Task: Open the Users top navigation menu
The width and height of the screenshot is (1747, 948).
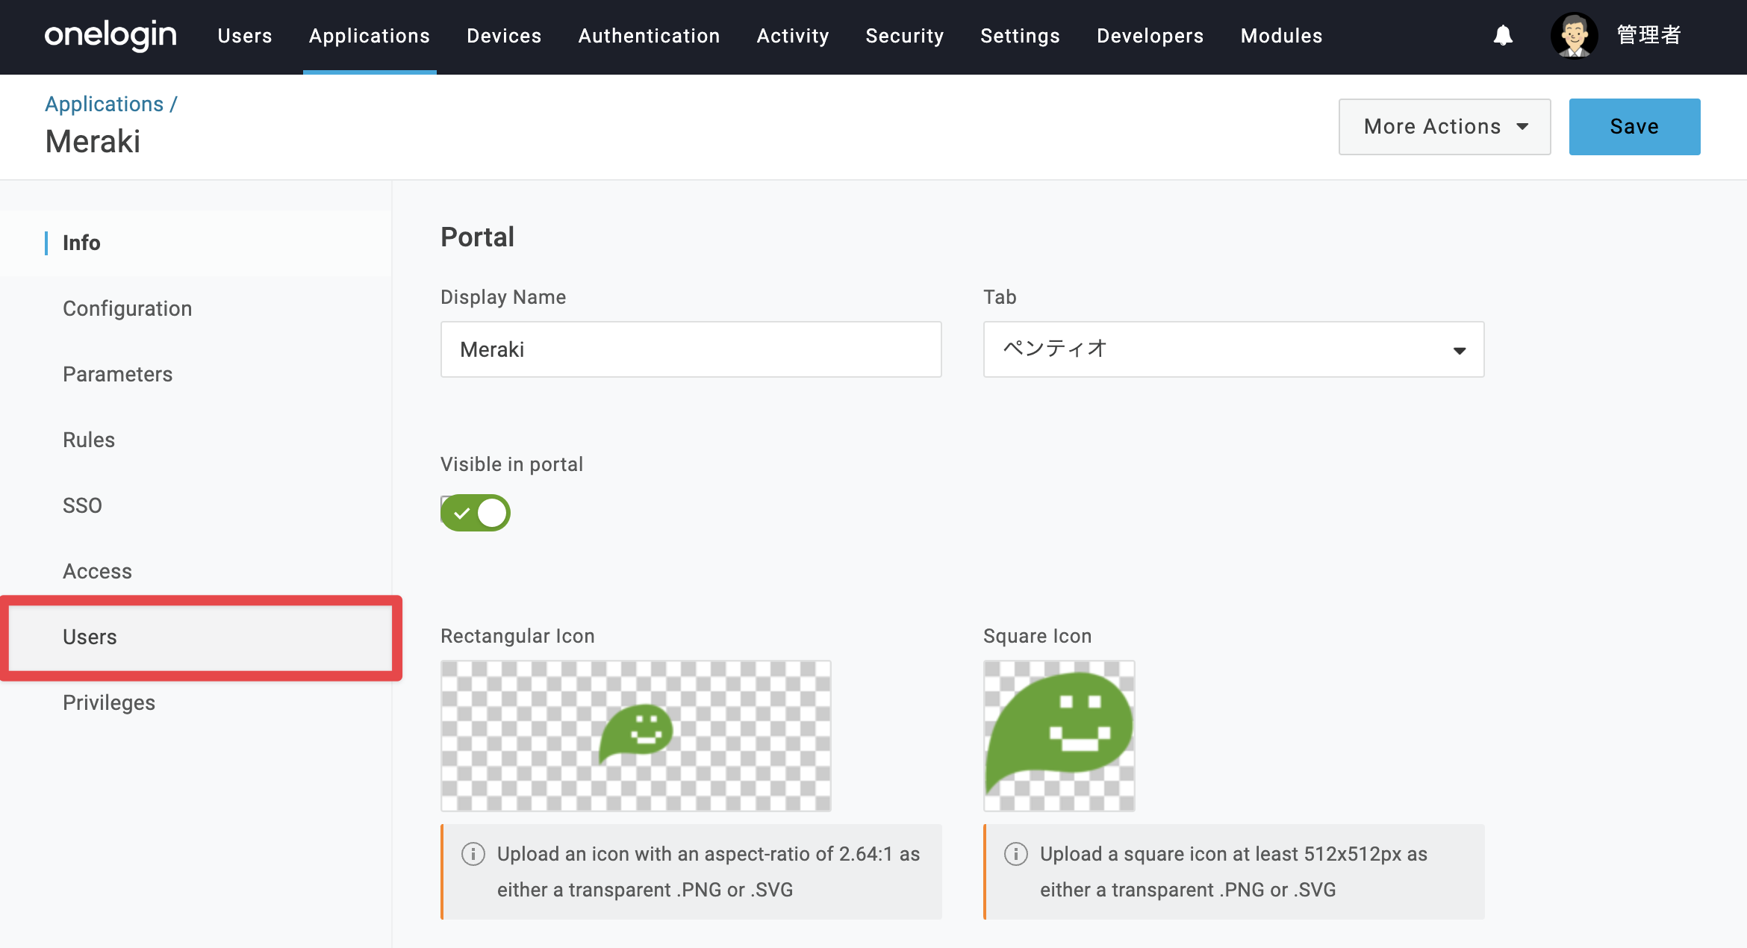Action: [245, 36]
